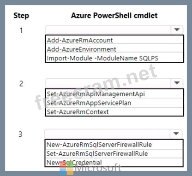Click the step number 1 label
This screenshot has height=176, width=192.
(21, 30)
